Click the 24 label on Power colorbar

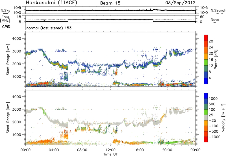pyautogui.click(x=211, y=47)
